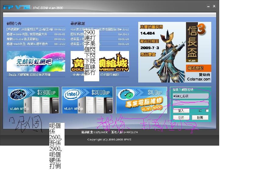Click the 登入 login button
Image resolution: width=274 pixels, height=182 pixels.
pyautogui.click(x=181, y=110)
